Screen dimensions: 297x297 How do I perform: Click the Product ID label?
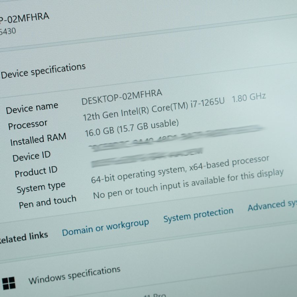click(x=36, y=172)
